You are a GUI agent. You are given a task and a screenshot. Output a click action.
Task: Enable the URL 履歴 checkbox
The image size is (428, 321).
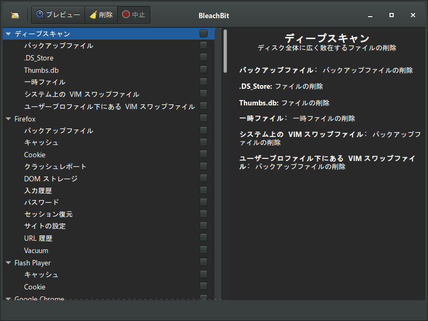click(203, 238)
